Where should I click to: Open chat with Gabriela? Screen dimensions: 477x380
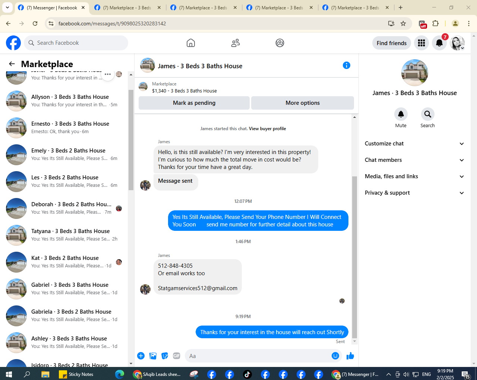pos(64,316)
